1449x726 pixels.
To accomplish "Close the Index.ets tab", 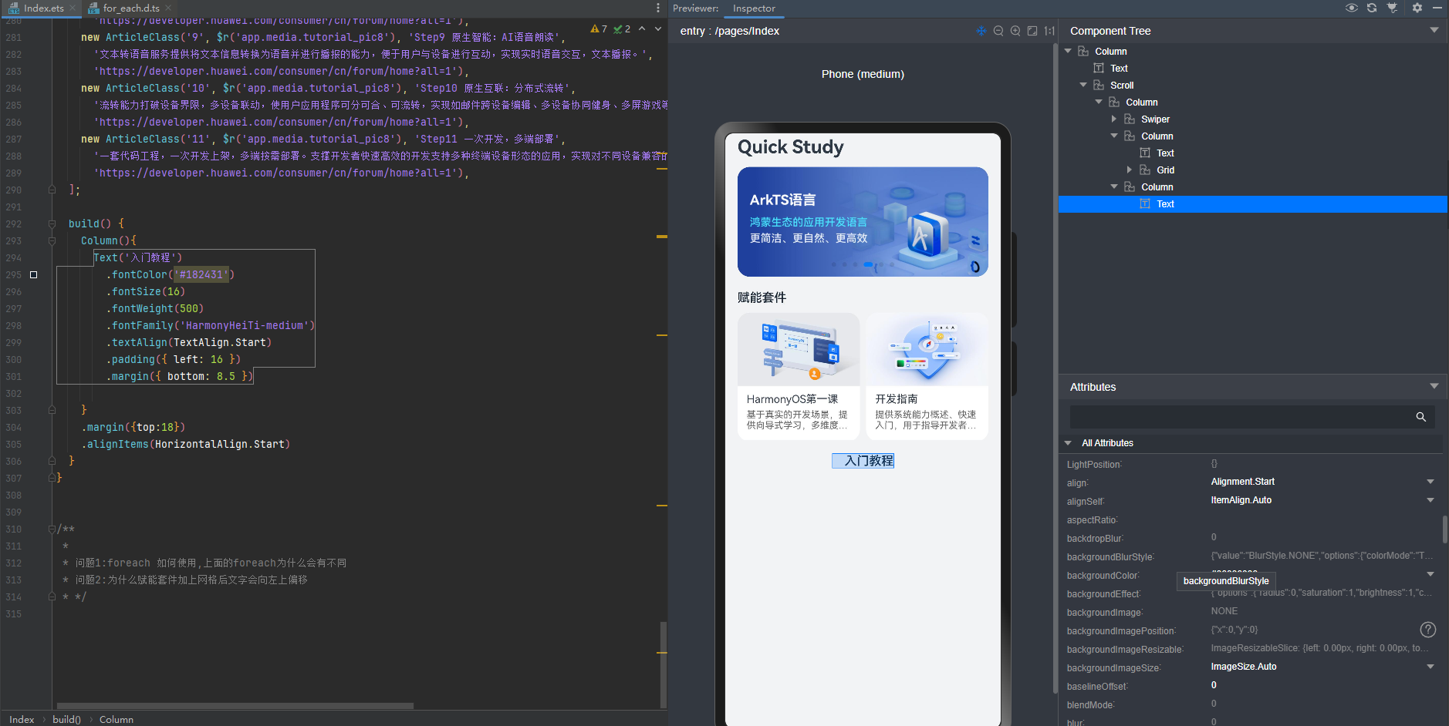I will (x=73, y=8).
